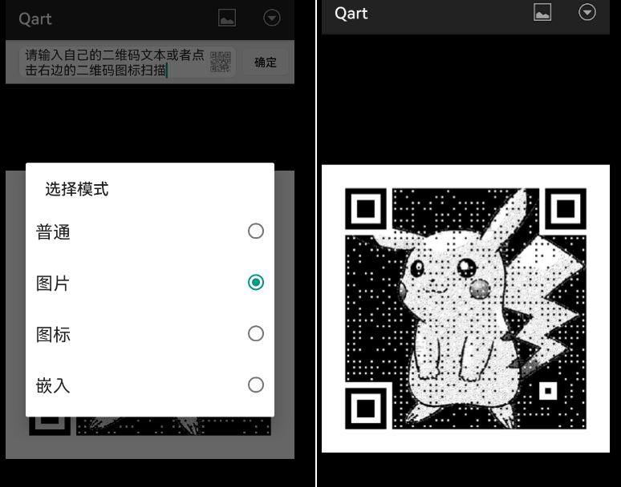Tap the QR code scan icon in text field

pos(221,62)
